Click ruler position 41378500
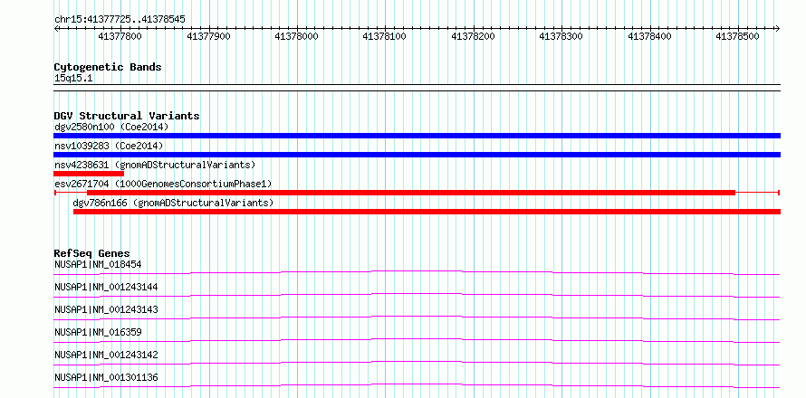 click(738, 36)
